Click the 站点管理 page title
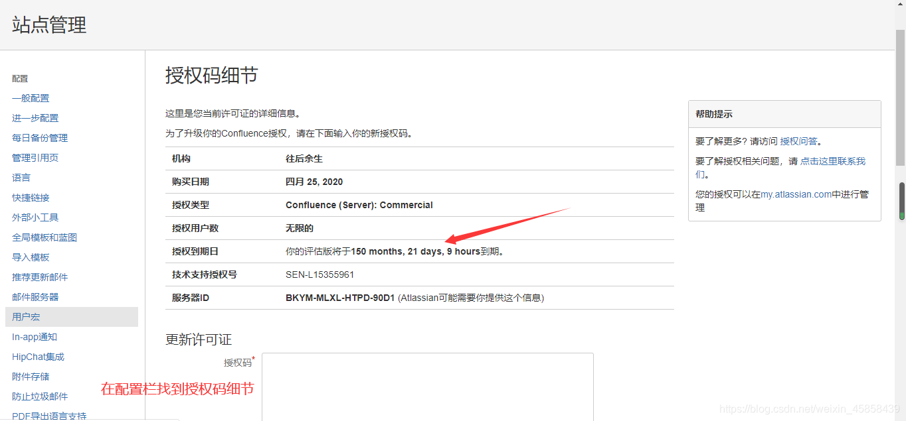 [x=49, y=25]
